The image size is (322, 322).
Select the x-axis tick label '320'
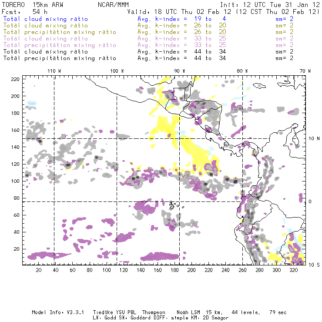[x=294, y=270]
